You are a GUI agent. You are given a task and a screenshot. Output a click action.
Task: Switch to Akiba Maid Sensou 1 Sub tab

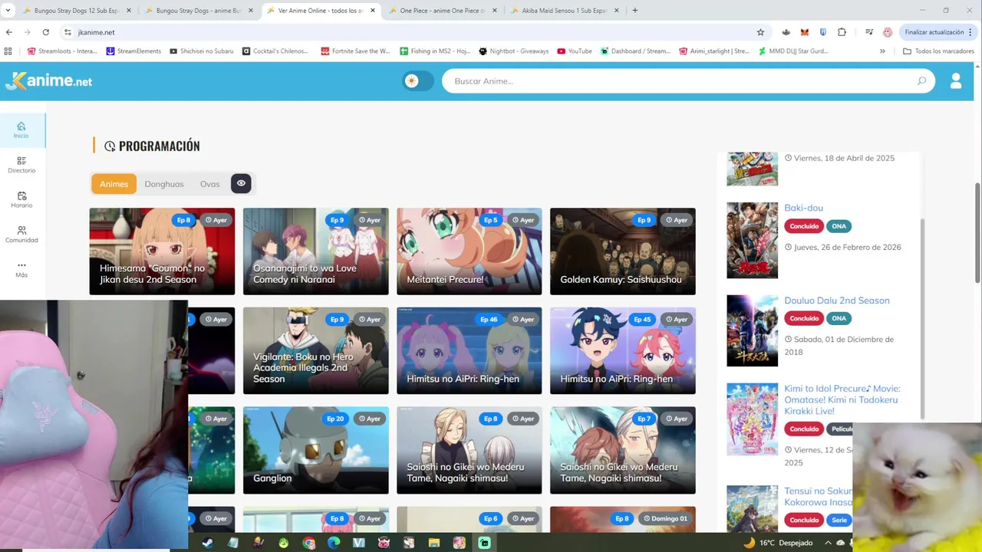[564, 11]
